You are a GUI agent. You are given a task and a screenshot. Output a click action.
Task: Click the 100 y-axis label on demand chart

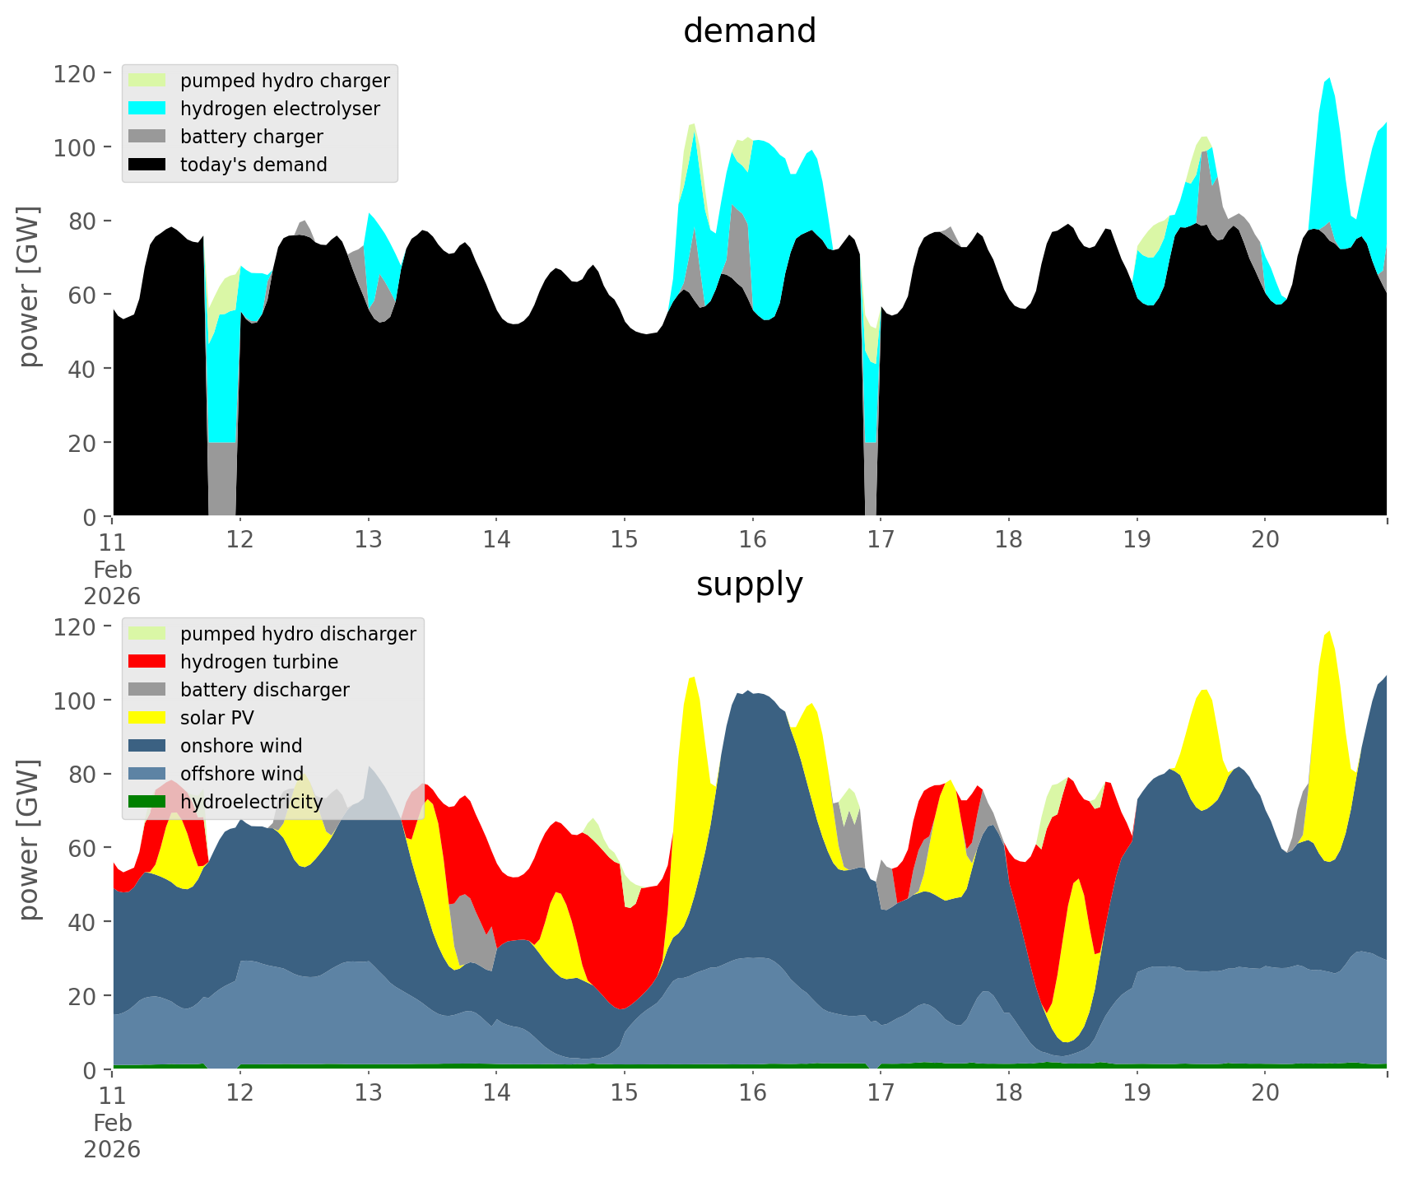coord(75,148)
